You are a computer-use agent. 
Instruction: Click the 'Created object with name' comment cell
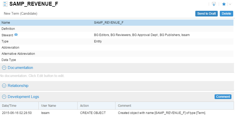tap(162, 113)
